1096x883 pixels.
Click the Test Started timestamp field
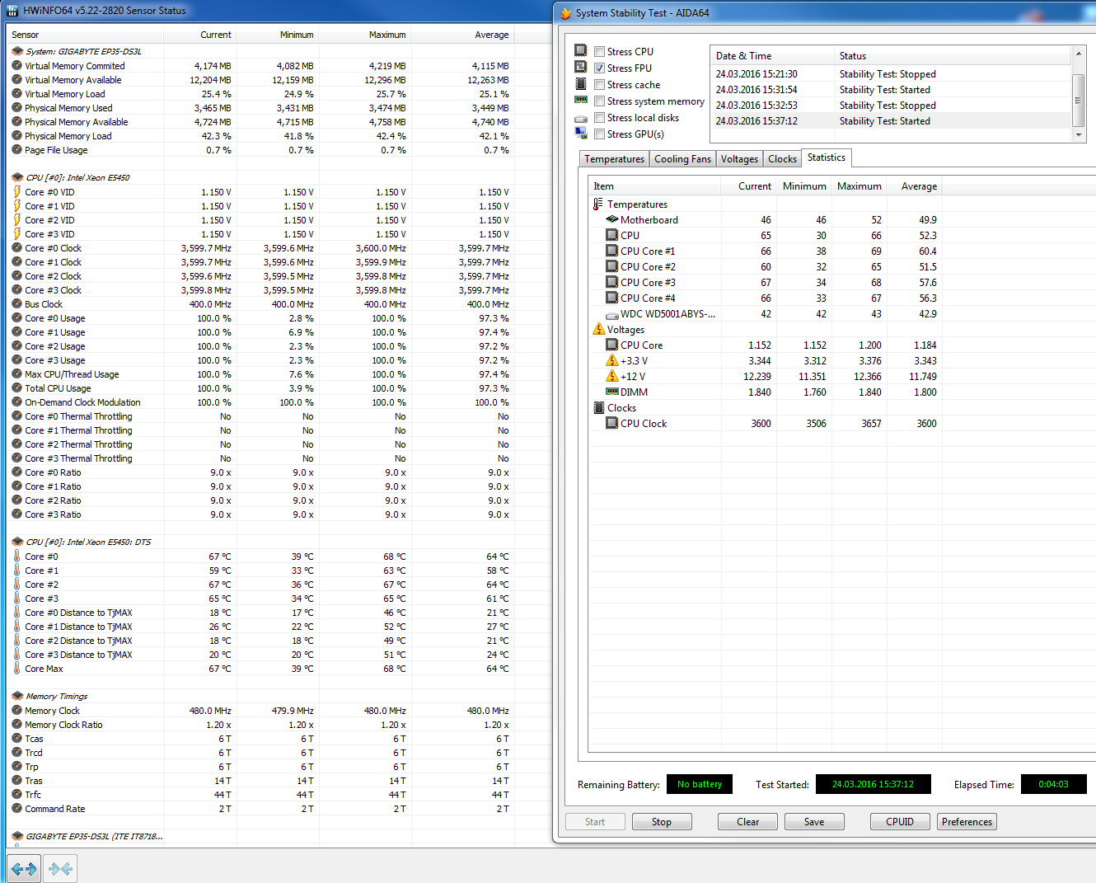coord(873,784)
